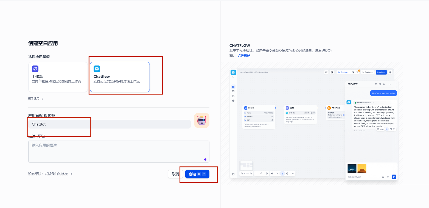Click send arrow in the preview chat
This screenshot has width=429, height=208.
pos(394,177)
